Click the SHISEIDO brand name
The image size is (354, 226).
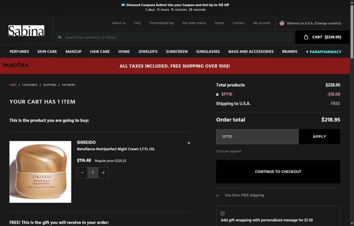point(86,142)
